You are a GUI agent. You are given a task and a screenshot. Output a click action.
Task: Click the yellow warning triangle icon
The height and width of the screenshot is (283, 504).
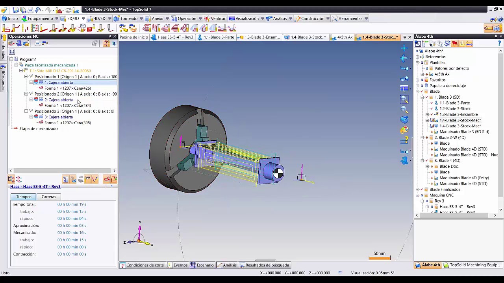[461, 44]
